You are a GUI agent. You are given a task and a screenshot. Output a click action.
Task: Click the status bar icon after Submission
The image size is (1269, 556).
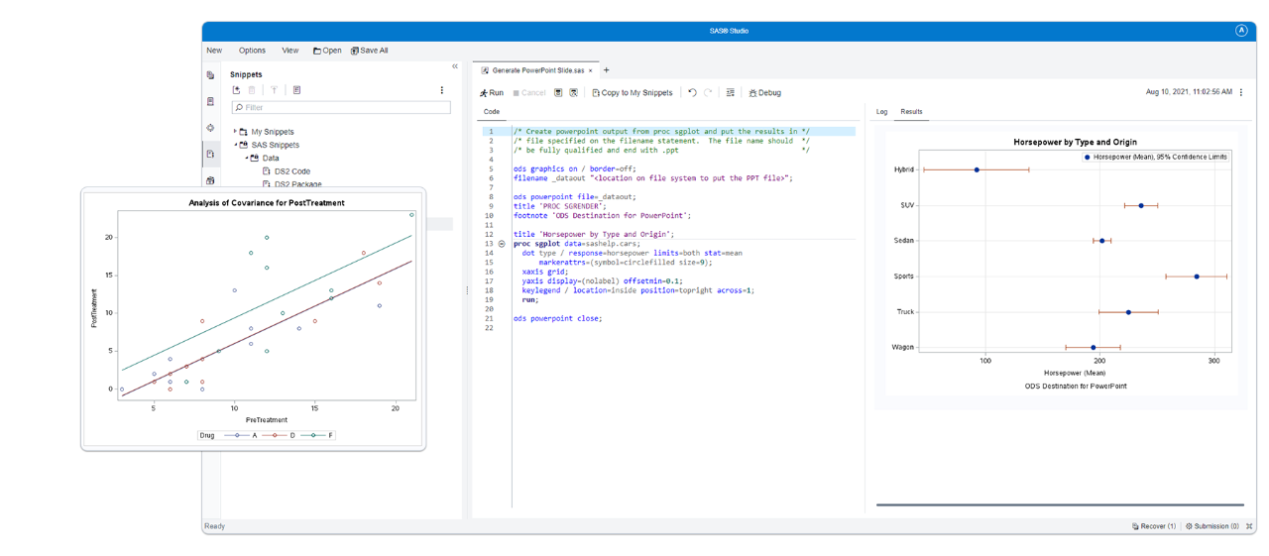pyautogui.click(x=1249, y=526)
